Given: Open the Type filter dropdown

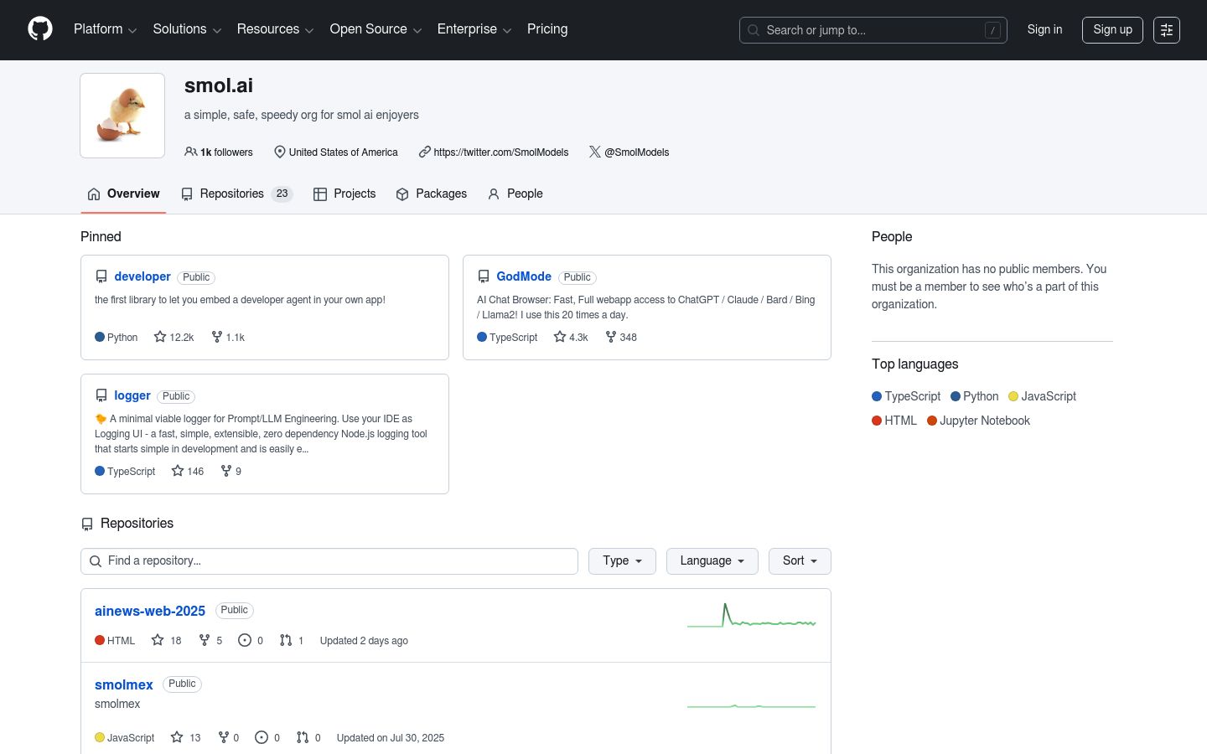Looking at the screenshot, I should 623,561.
